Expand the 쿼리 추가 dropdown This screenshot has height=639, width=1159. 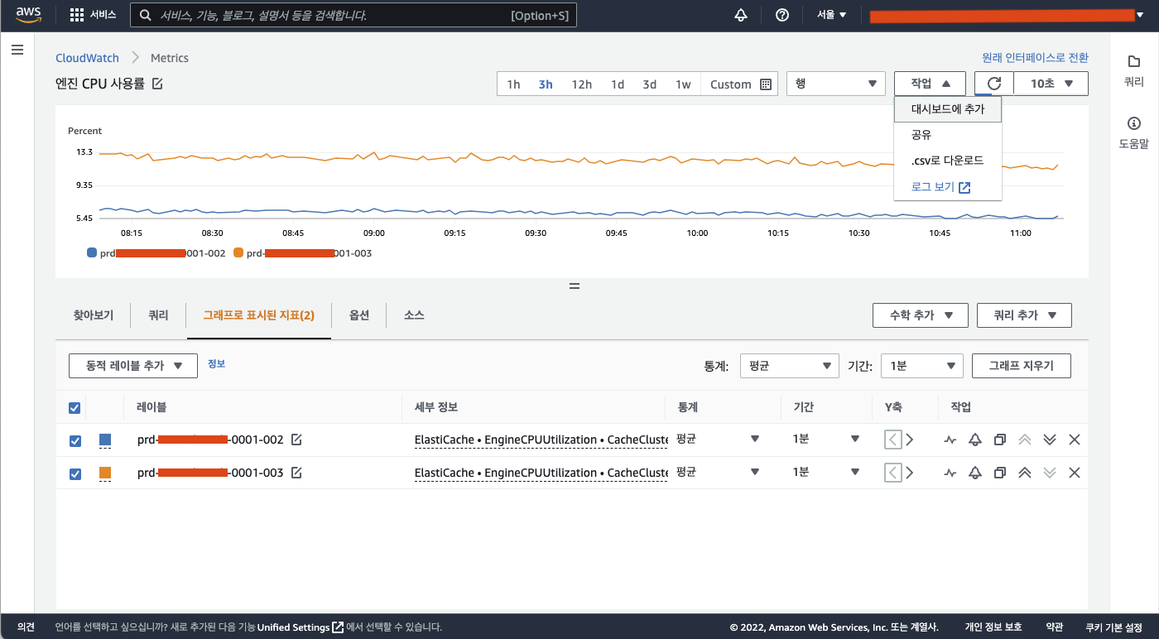click(x=1024, y=315)
